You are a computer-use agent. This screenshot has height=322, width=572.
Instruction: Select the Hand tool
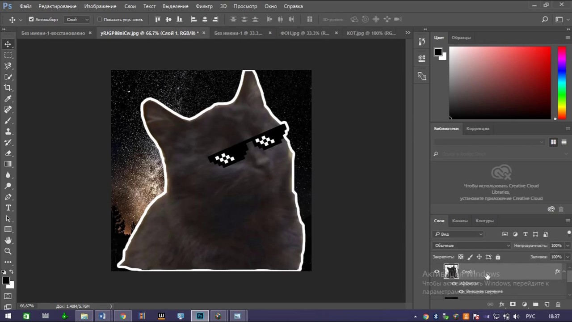8,241
